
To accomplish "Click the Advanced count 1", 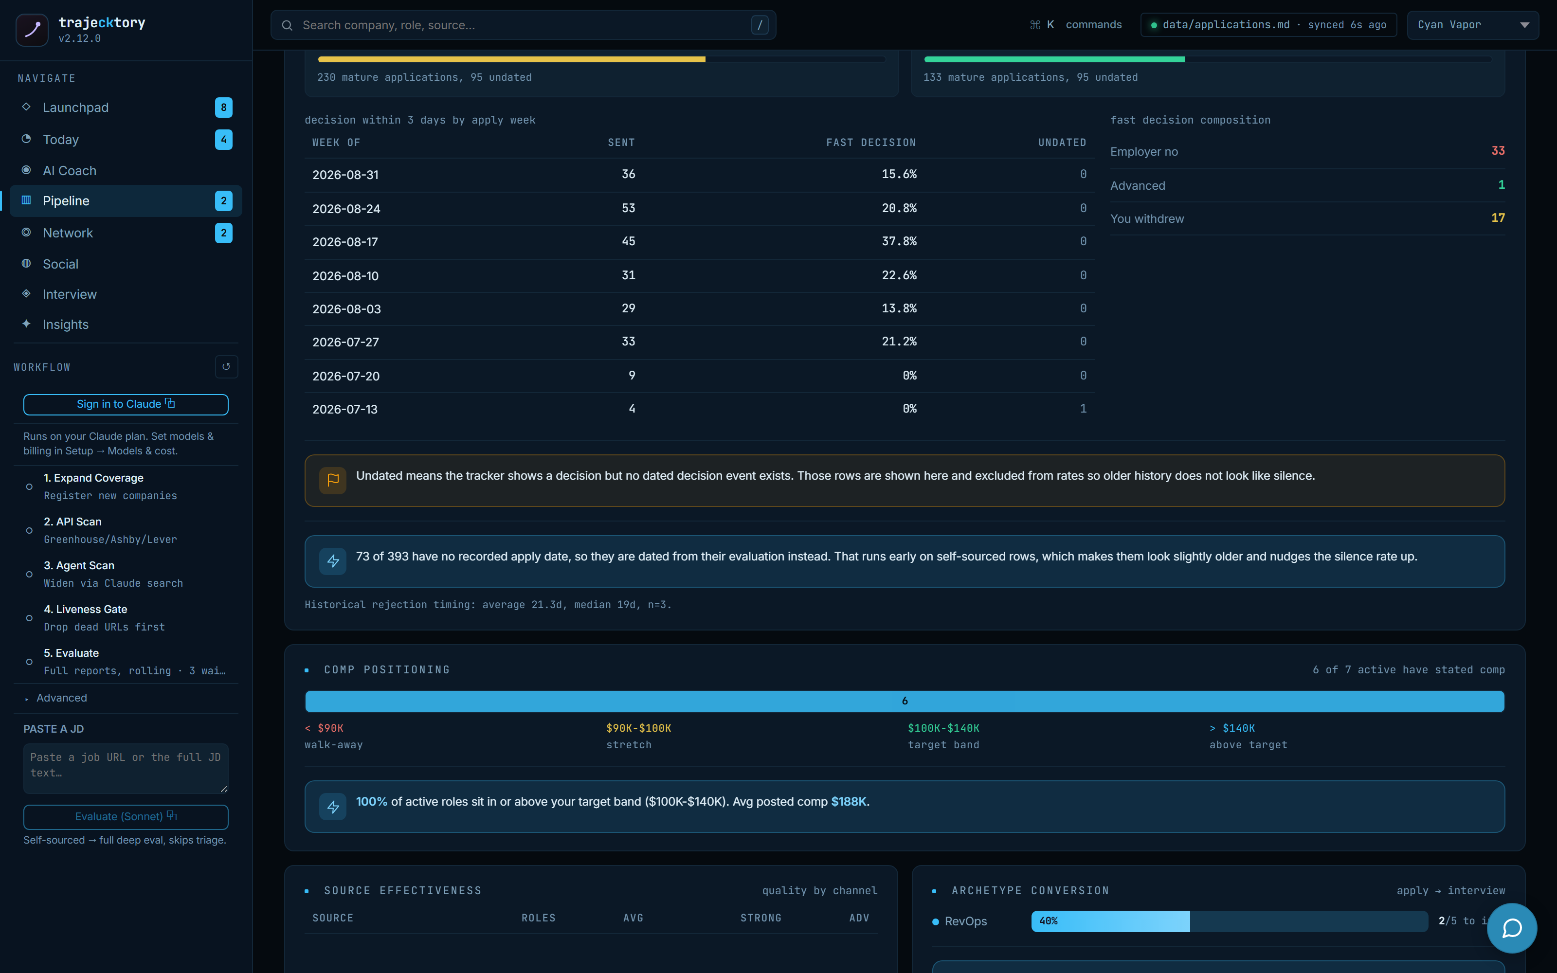I will click(1502, 185).
